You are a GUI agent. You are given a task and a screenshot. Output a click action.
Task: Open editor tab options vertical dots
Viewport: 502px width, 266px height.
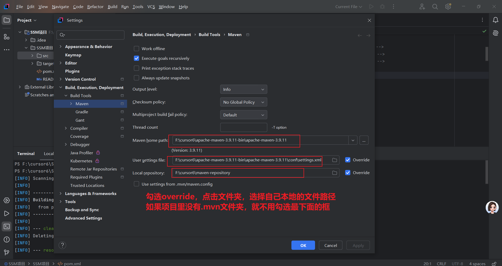(482, 20)
